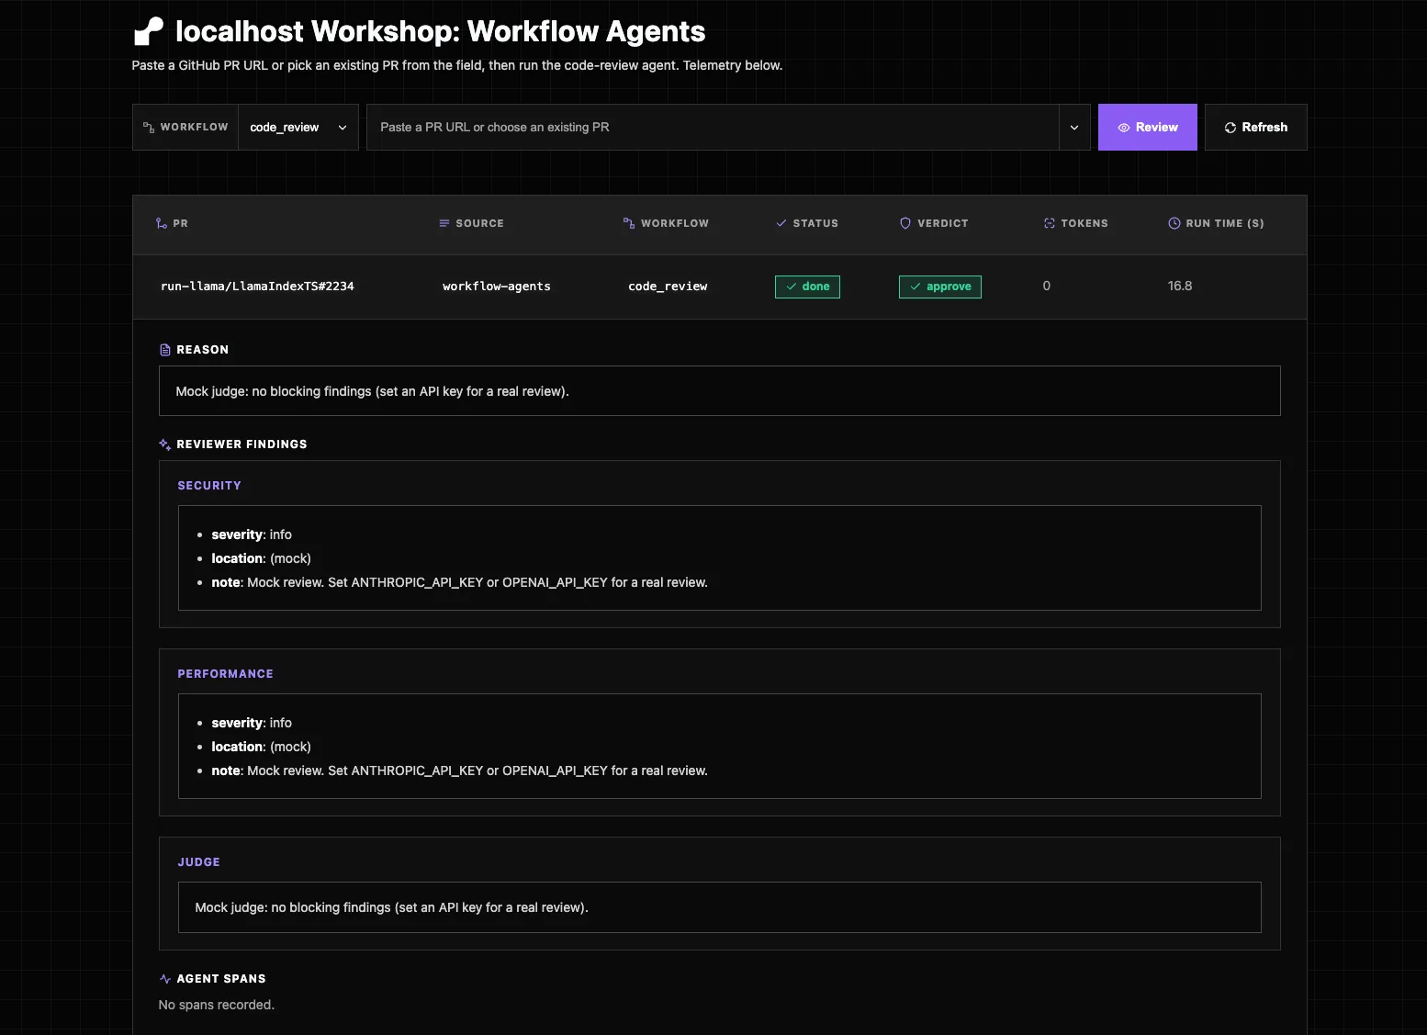Screen dimensions: 1427x1035
Task: Click the SECURITY note about ANTHROPIC_API_KEY
Action: 459,582
